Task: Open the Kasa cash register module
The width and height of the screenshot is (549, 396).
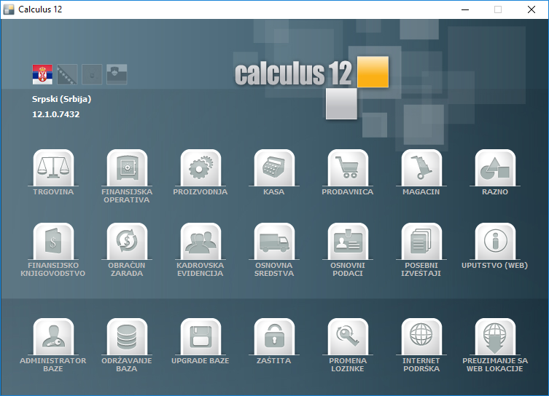Action: coord(274,168)
